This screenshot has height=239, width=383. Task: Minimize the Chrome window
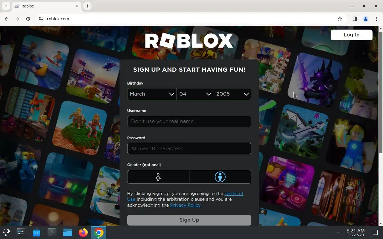pos(352,6)
